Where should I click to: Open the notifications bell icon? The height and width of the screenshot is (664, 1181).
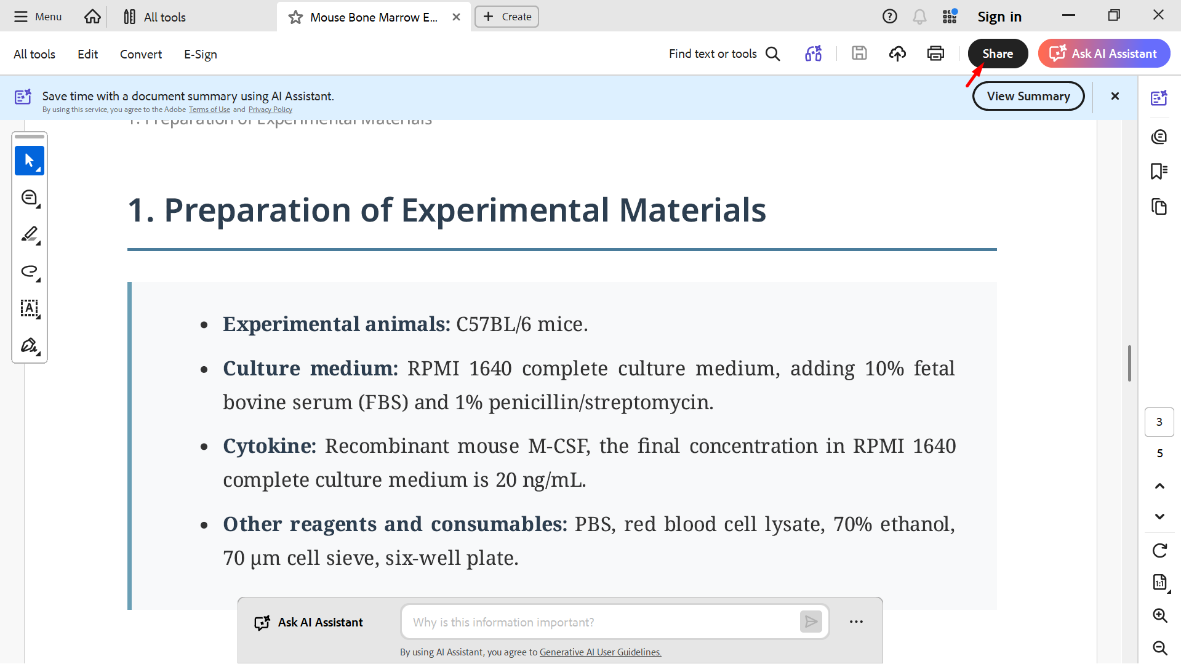pos(919,17)
